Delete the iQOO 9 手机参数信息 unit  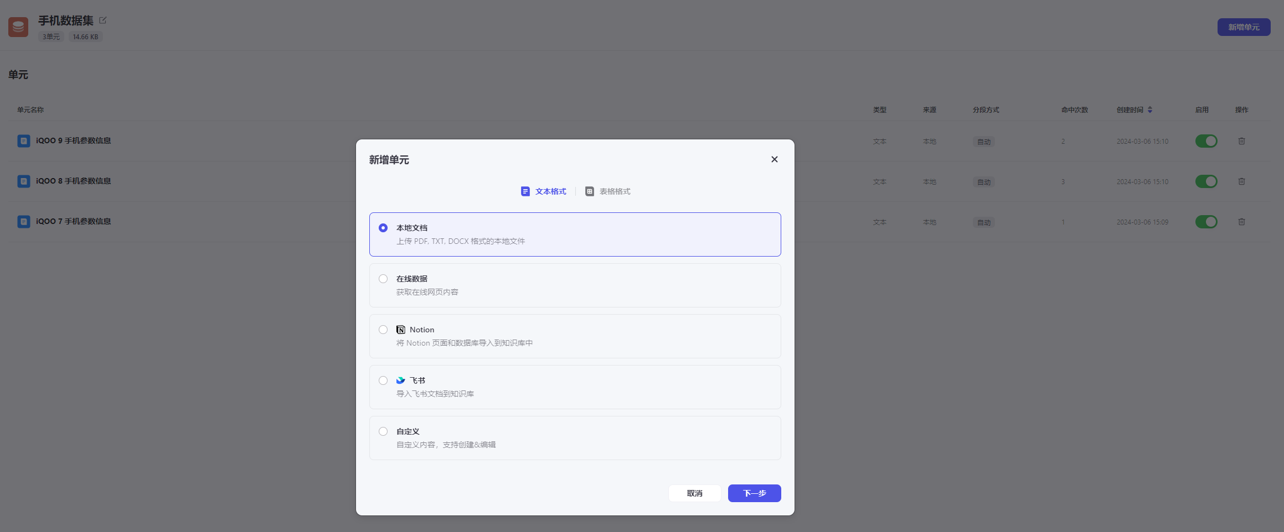1241,141
